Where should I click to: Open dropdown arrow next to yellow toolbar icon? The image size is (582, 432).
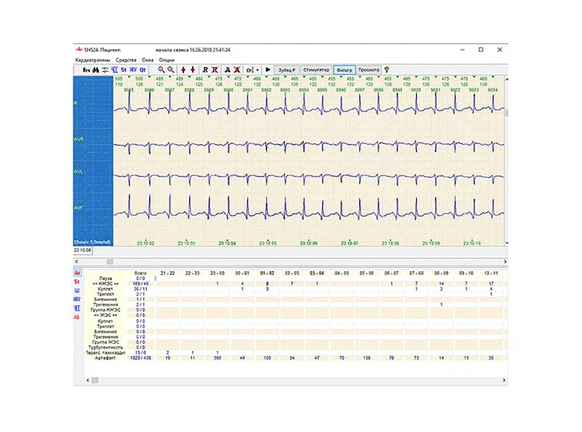[x=258, y=70]
